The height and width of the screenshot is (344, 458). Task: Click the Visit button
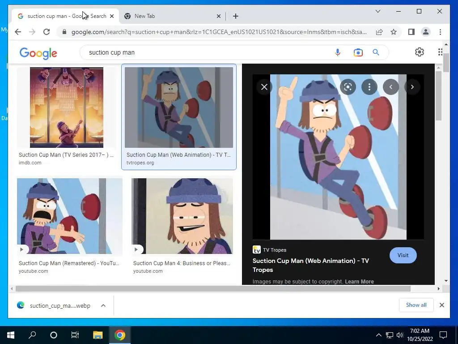tap(403, 255)
